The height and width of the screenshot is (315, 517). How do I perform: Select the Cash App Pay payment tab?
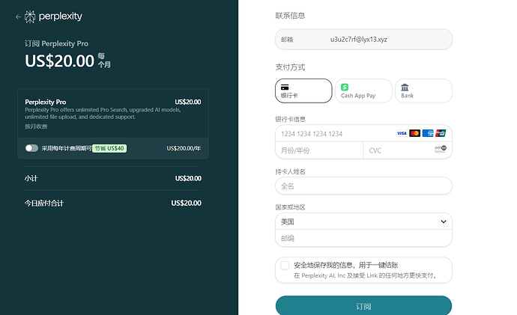tap(363, 91)
